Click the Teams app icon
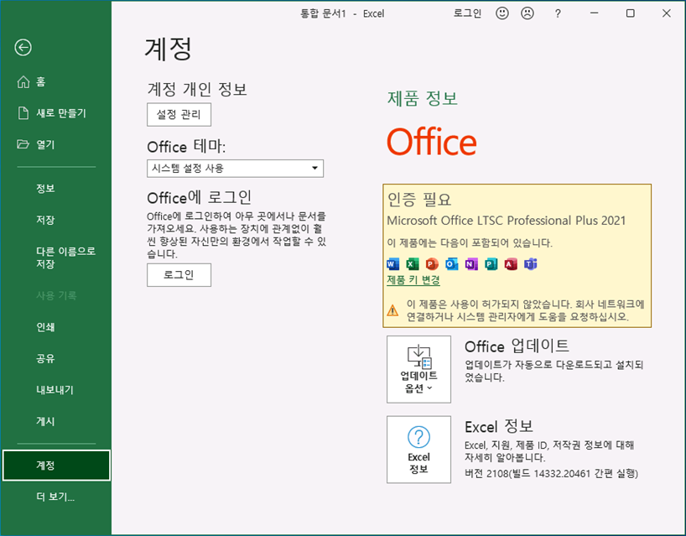Image resolution: width=686 pixels, height=536 pixels. tap(530, 264)
